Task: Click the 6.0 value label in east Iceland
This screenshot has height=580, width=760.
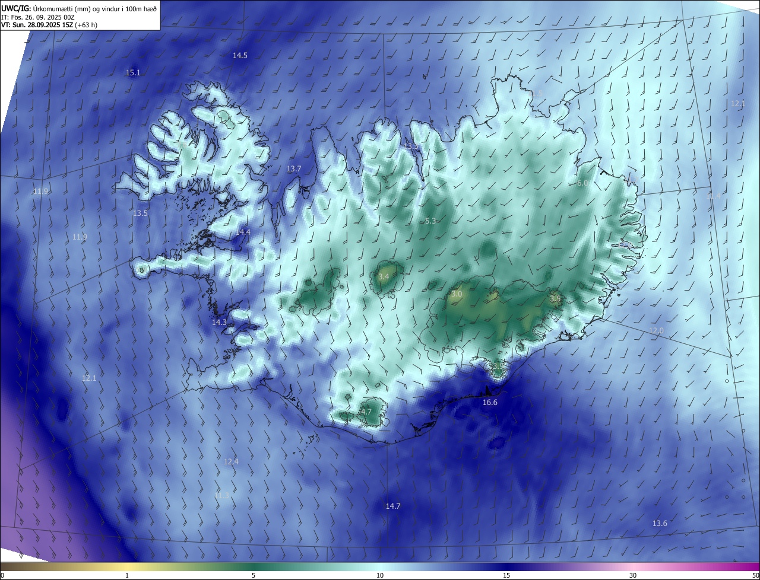Action: point(582,183)
